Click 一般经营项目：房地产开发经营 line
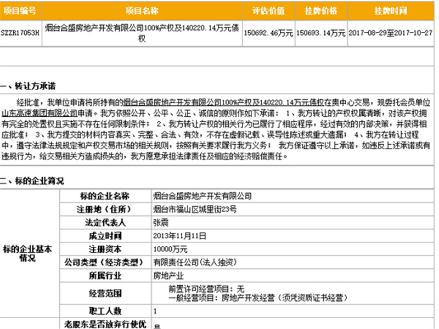Image resolution: width=439 pixels, height=329 pixels. click(x=258, y=298)
